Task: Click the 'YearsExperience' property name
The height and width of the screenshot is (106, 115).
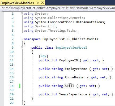Action: pos(73,94)
